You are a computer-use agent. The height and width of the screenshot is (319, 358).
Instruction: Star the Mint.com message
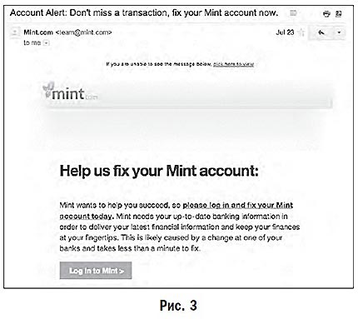[301, 32]
